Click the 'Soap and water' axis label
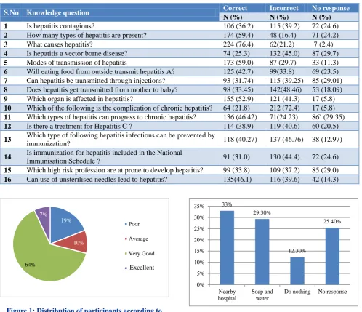 click(262, 295)
